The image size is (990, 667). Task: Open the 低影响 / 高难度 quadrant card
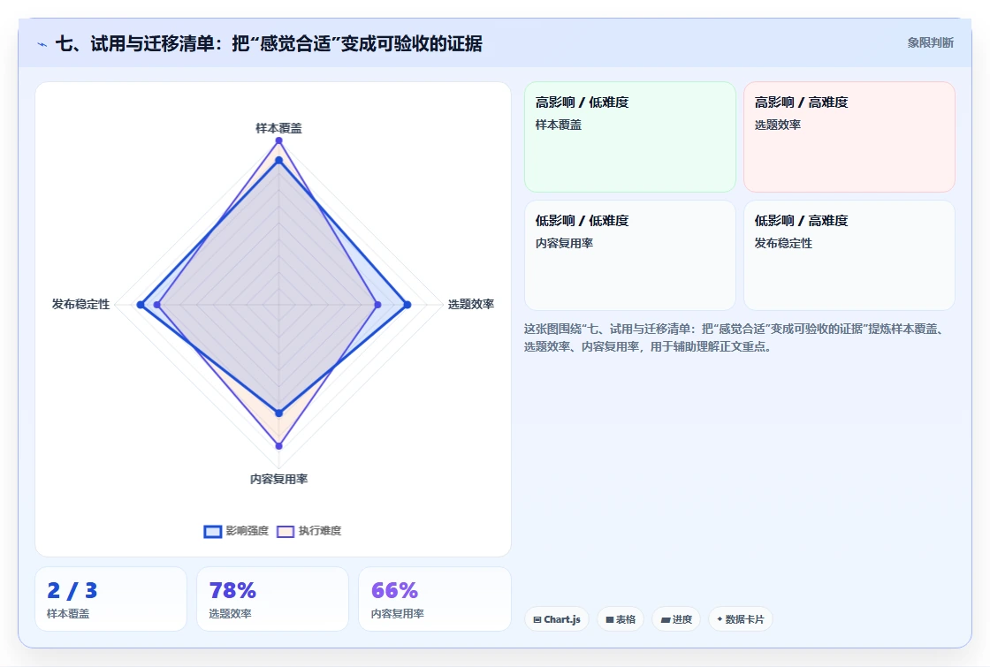[x=849, y=255]
